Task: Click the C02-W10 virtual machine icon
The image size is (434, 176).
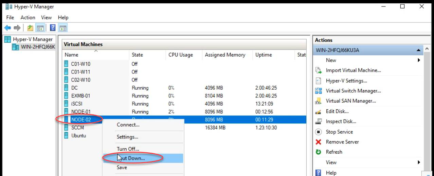Action: tap(66, 80)
